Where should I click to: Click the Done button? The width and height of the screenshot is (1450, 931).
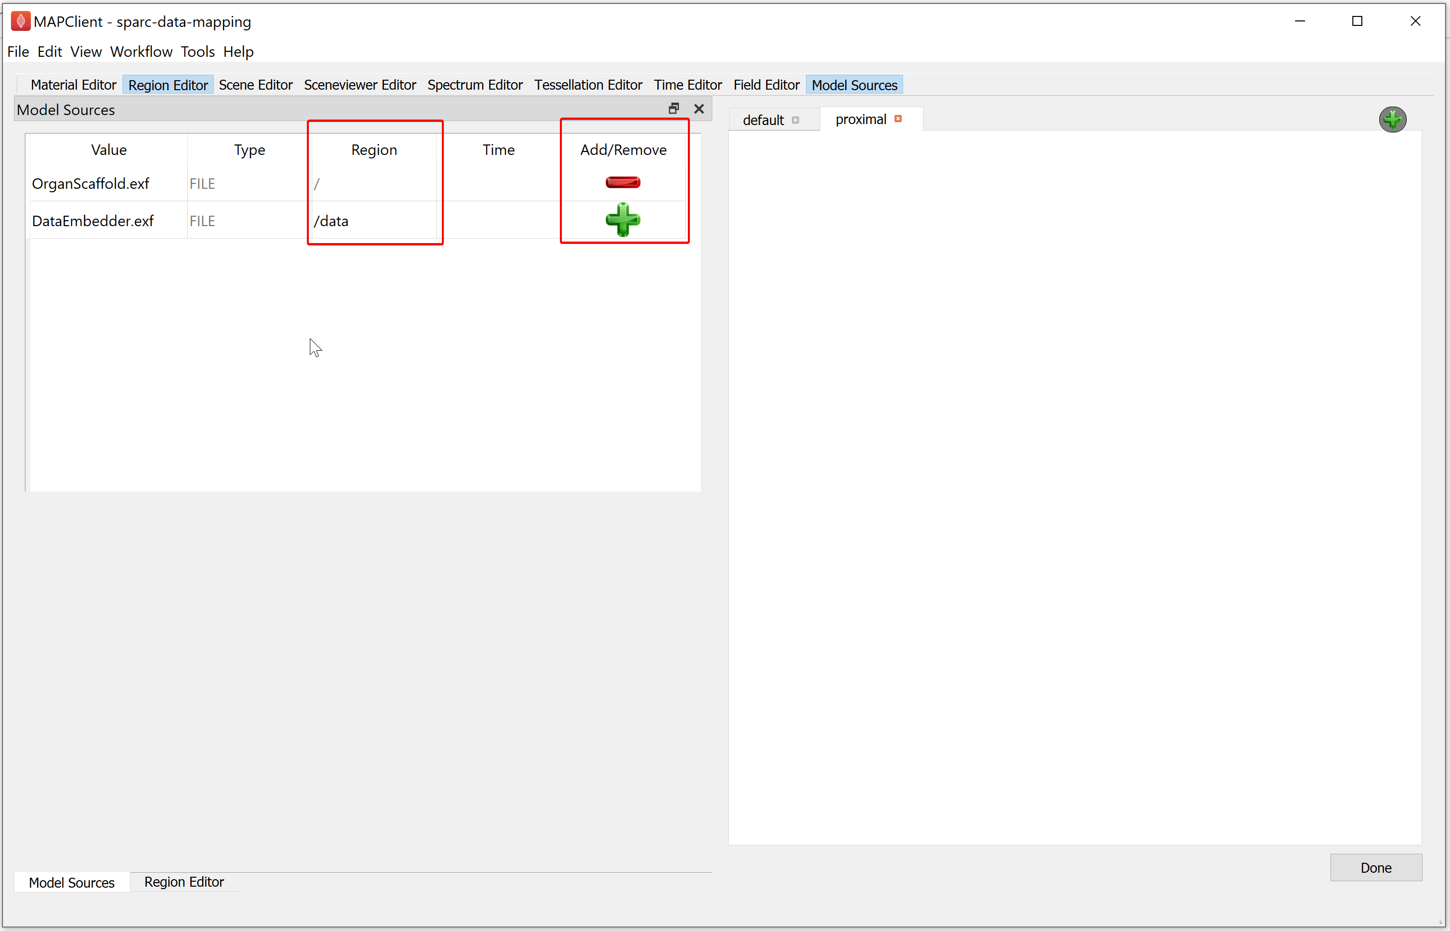point(1376,868)
